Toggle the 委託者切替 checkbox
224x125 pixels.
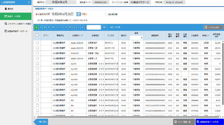point(106,14)
